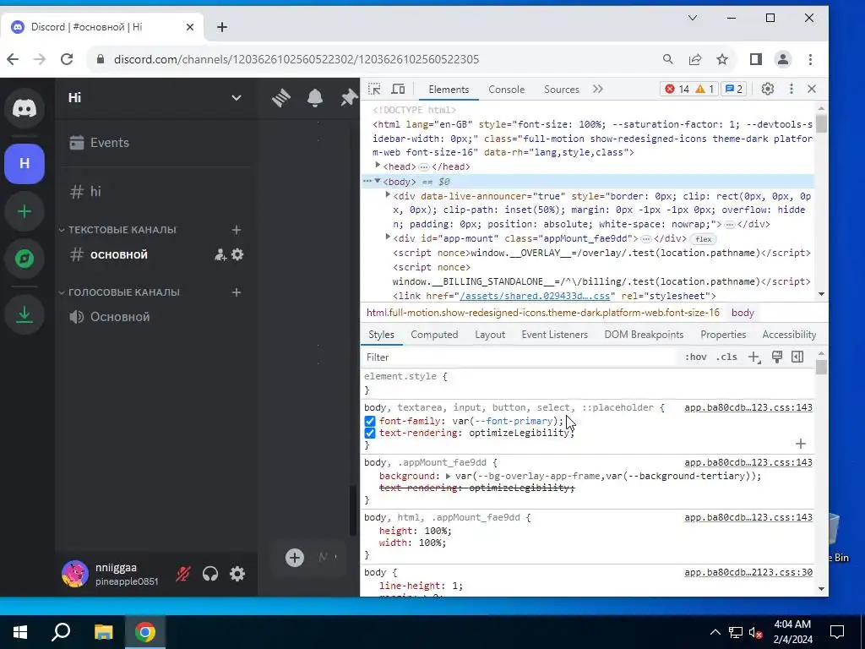Open DevTools three-dot customize menu
Viewport: 865px width, 649px height.
(791, 89)
